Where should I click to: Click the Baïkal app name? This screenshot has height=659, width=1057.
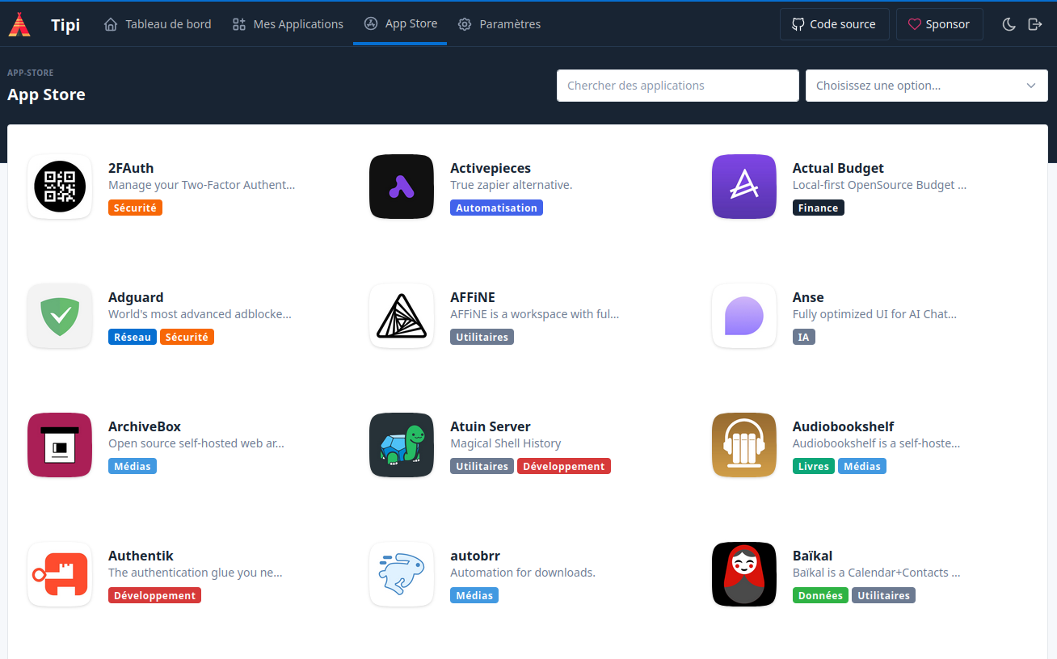812,556
